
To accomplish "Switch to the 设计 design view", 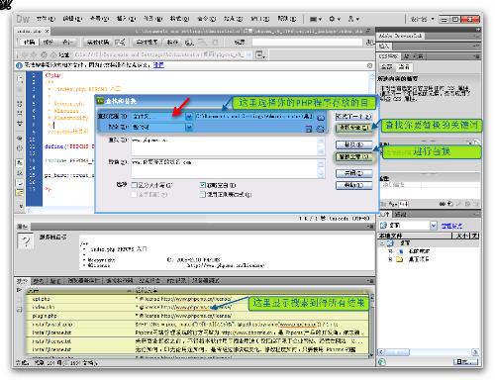I will [x=67, y=43].
